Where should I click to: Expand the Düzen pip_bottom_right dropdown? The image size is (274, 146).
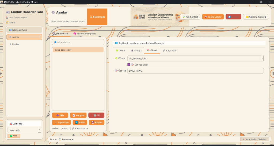click(262, 58)
